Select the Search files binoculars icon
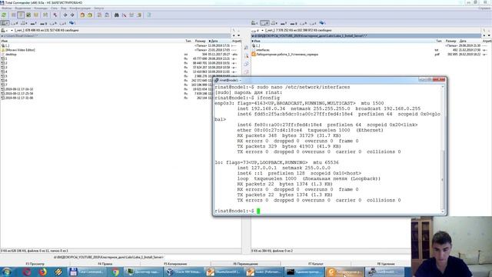Viewport: 492px width, 277px height. [116, 15]
